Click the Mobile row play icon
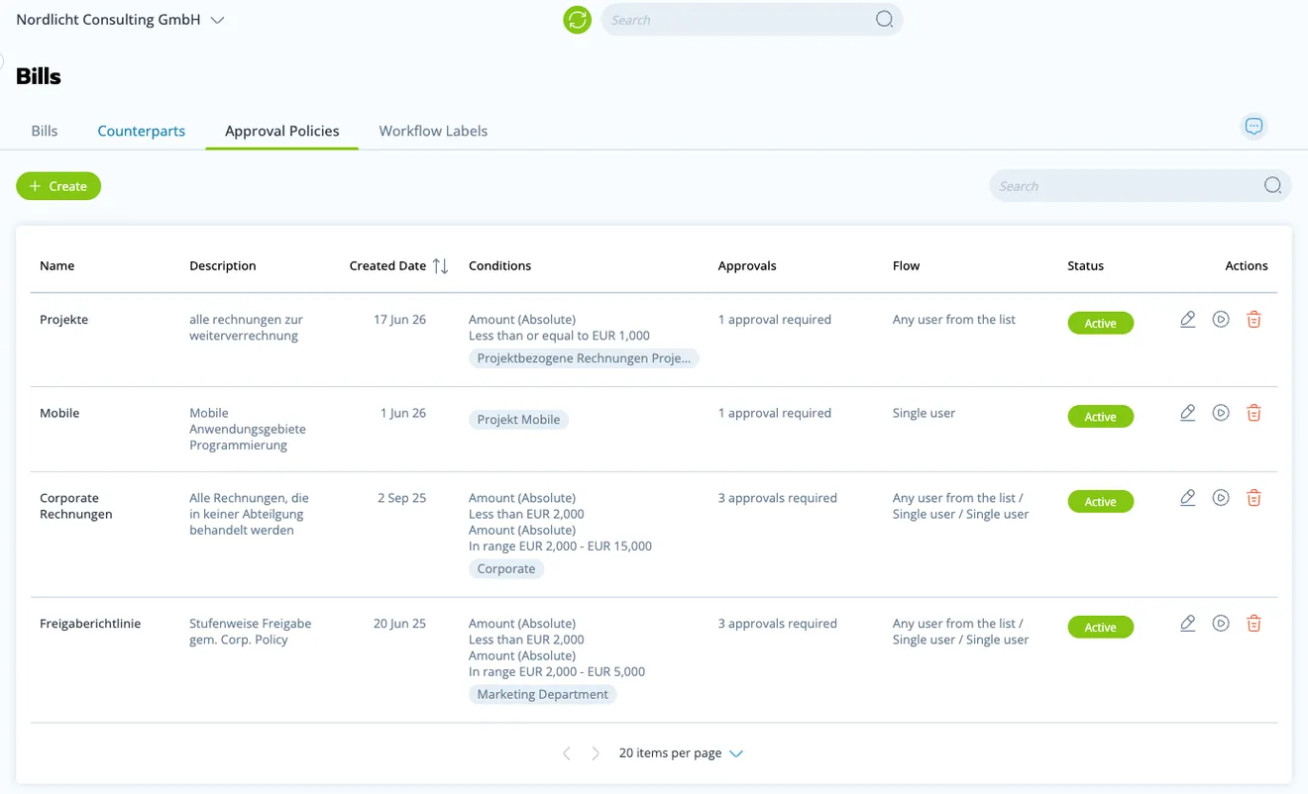 [x=1221, y=413]
